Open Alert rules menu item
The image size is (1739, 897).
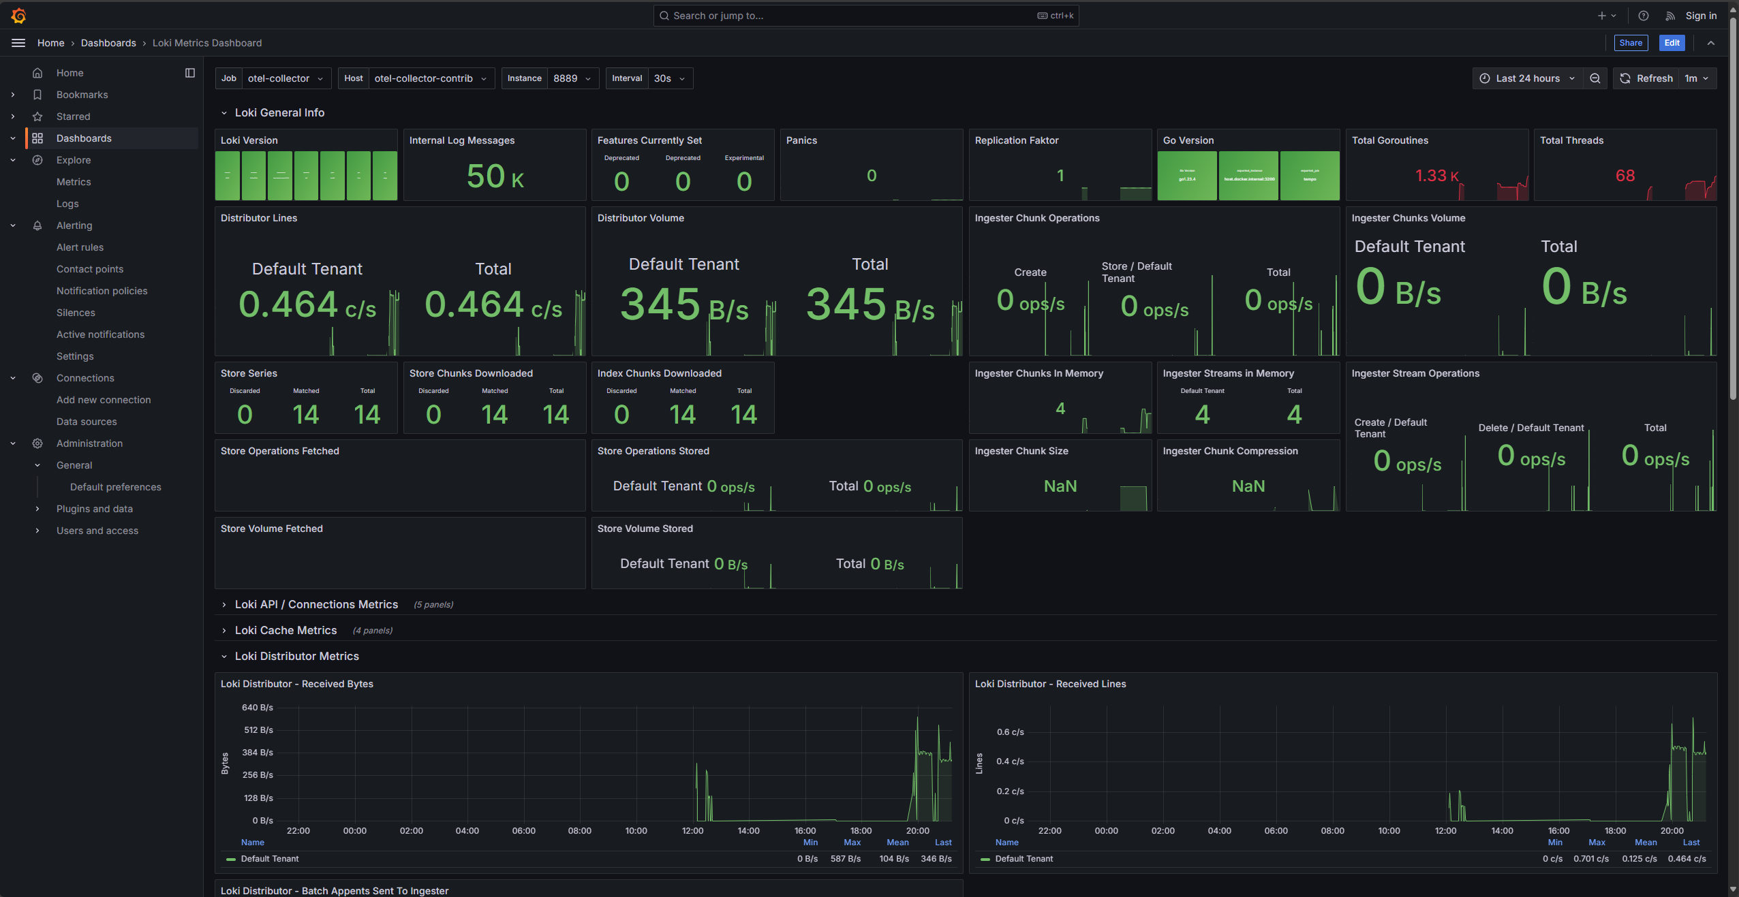[80, 247]
